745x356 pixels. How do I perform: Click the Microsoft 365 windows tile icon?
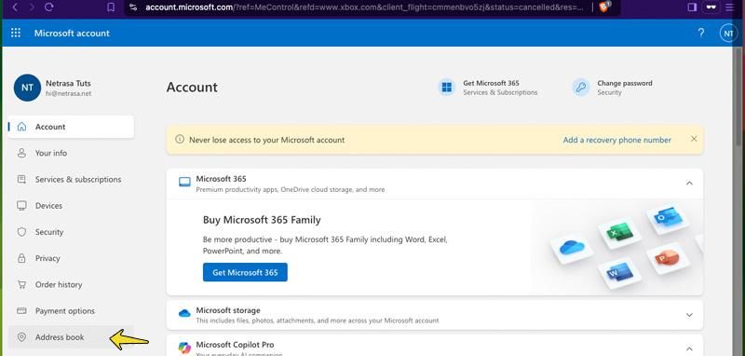pos(447,88)
